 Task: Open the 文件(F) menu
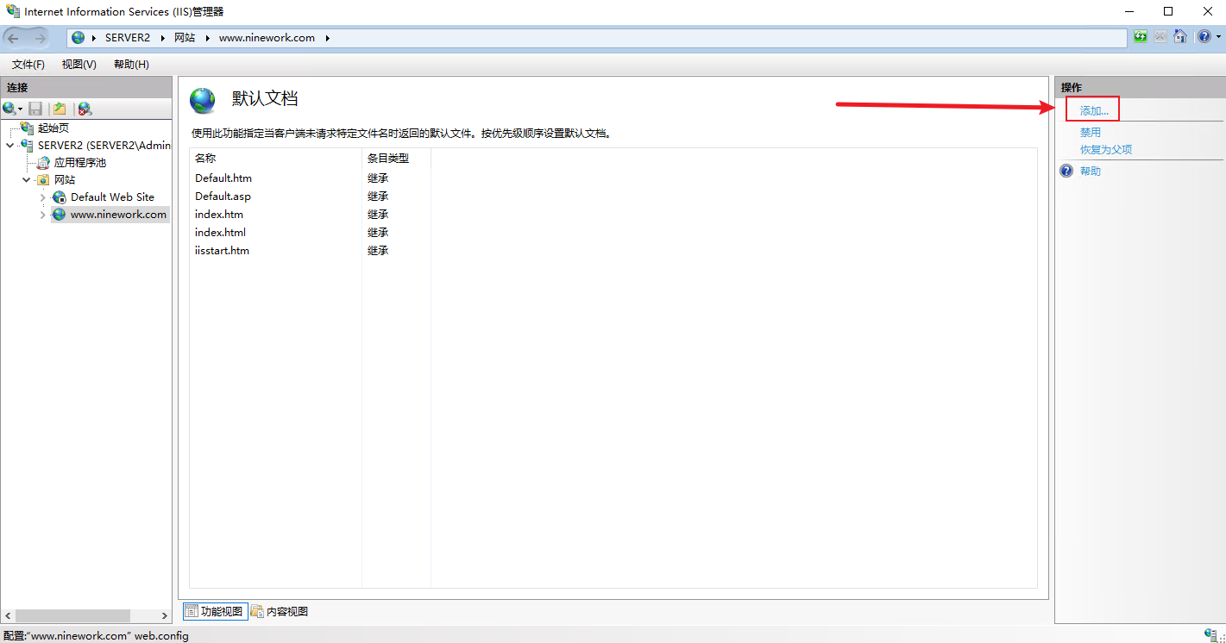click(28, 65)
